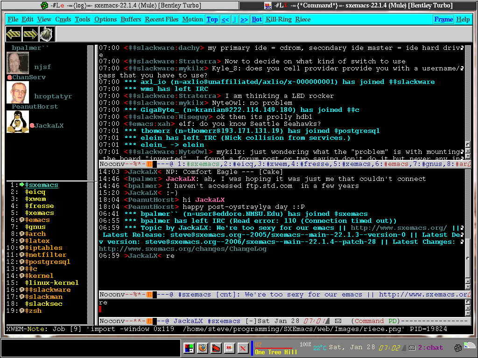Open the Kill-Ring menu
The width and height of the screenshot is (478, 358).
(279, 20)
